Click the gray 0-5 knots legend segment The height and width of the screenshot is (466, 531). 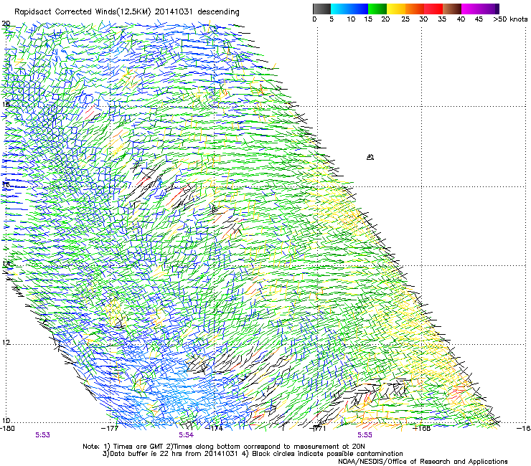321,9
